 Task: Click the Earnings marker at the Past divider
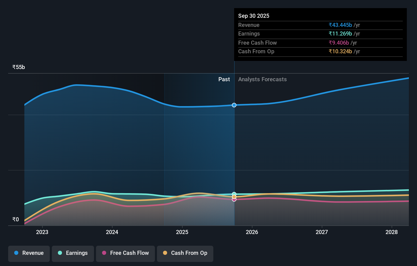[234, 193]
